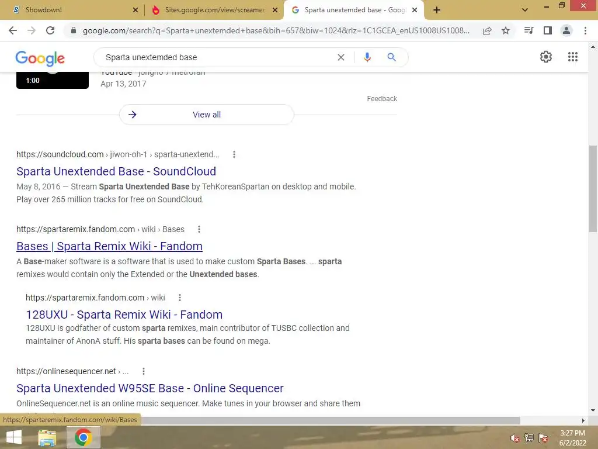Open more options for fandom Bases result
Image resolution: width=598 pixels, height=449 pixels.
click(x=199, y=229)
